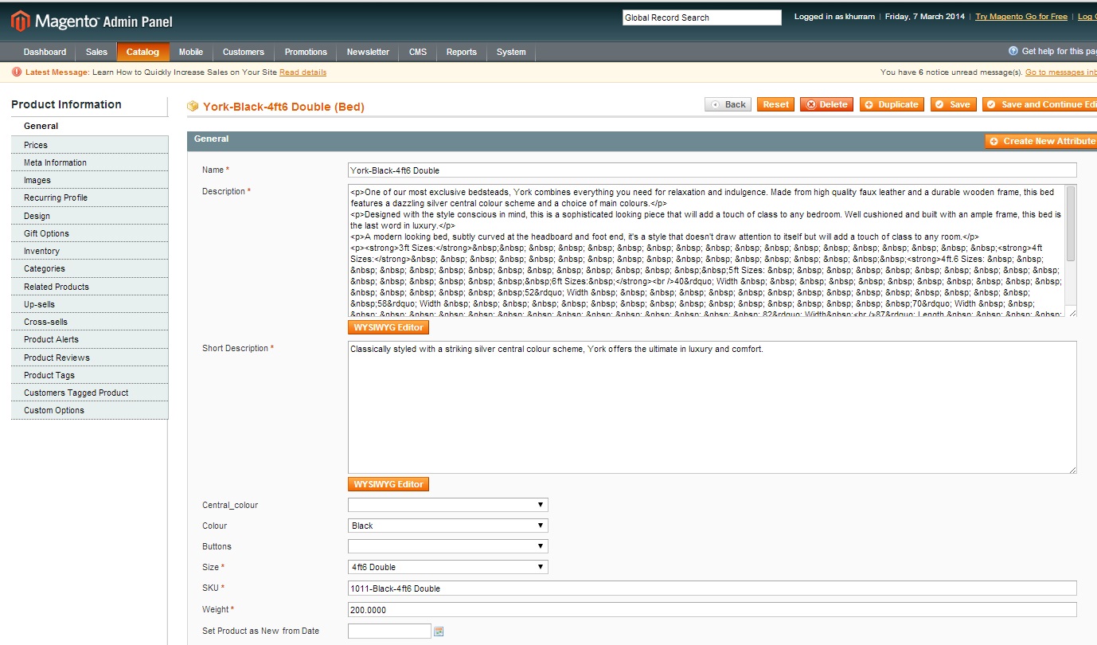Save the product with Save button

pyautogui.click(x=953, y=104)
